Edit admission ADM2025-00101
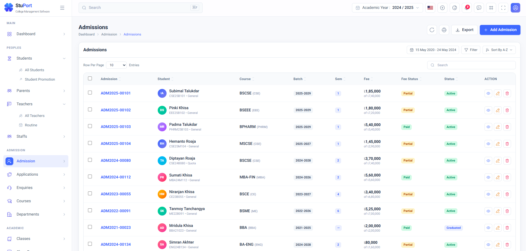The height and width of the screenshot is (251, 526). coord(498,93)
